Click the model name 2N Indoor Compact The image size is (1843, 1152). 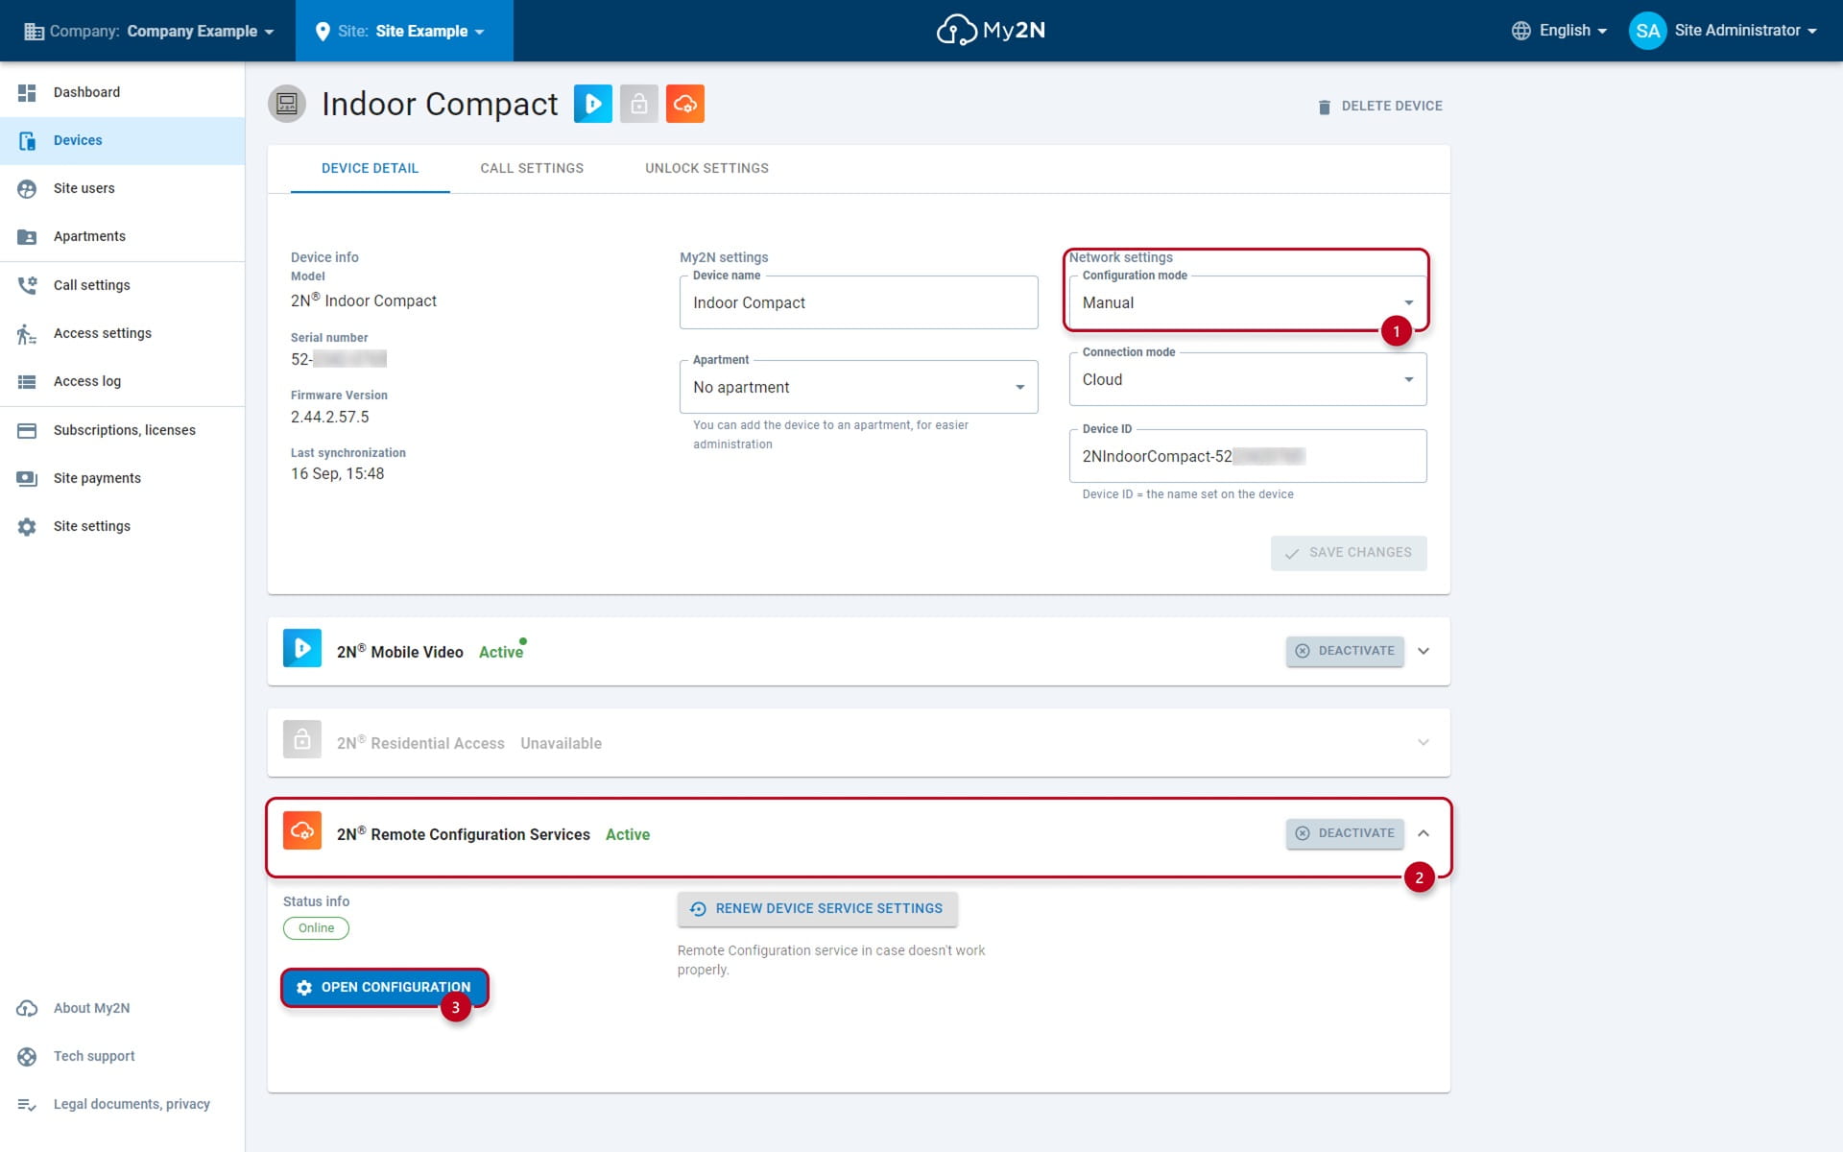pos(364,300)
